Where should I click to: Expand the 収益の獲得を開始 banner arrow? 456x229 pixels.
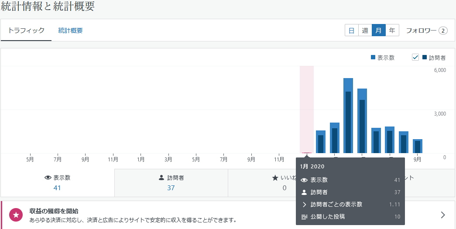443,215
